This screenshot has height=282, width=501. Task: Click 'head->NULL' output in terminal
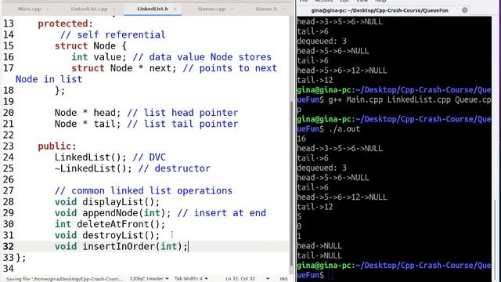click(319, 246)
